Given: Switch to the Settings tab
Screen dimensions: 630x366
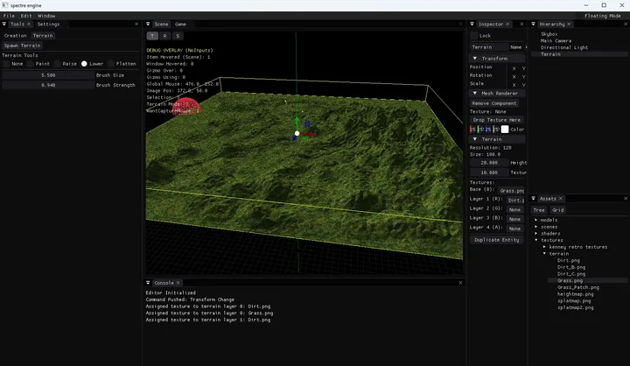Looking at the screenshot, I should pos(49,25).
